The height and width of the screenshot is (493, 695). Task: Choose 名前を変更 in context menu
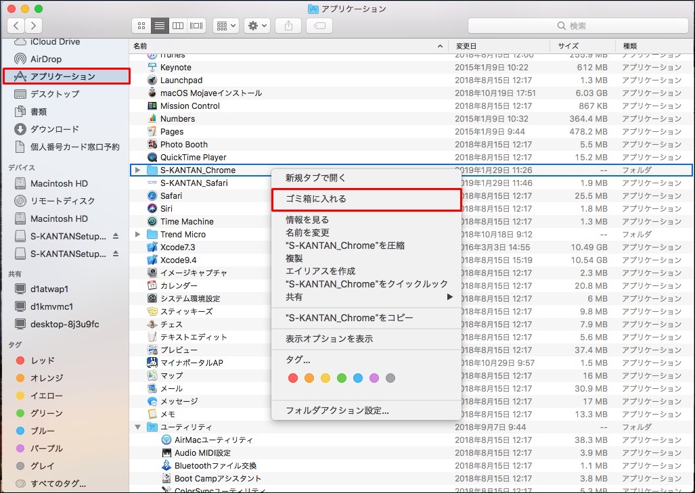tap(307, 232)
